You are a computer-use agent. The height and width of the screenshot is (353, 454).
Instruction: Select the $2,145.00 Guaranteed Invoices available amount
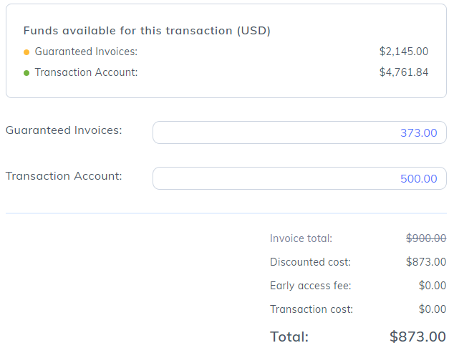pos(404,52)
